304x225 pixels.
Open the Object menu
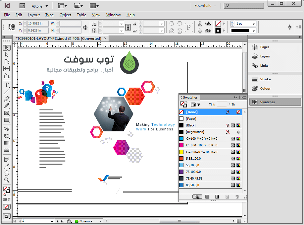65,15
